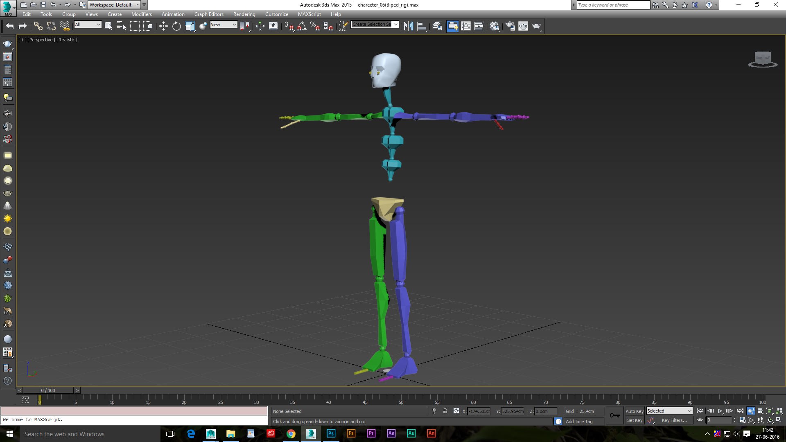Activate the Select and Move tool

point(163,26)
